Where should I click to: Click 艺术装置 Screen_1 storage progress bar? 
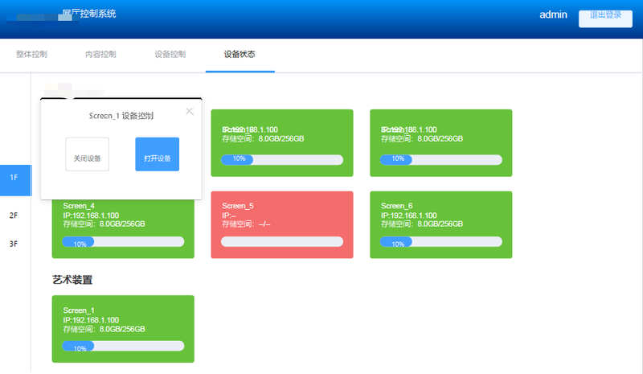click(x=123, y=346)
